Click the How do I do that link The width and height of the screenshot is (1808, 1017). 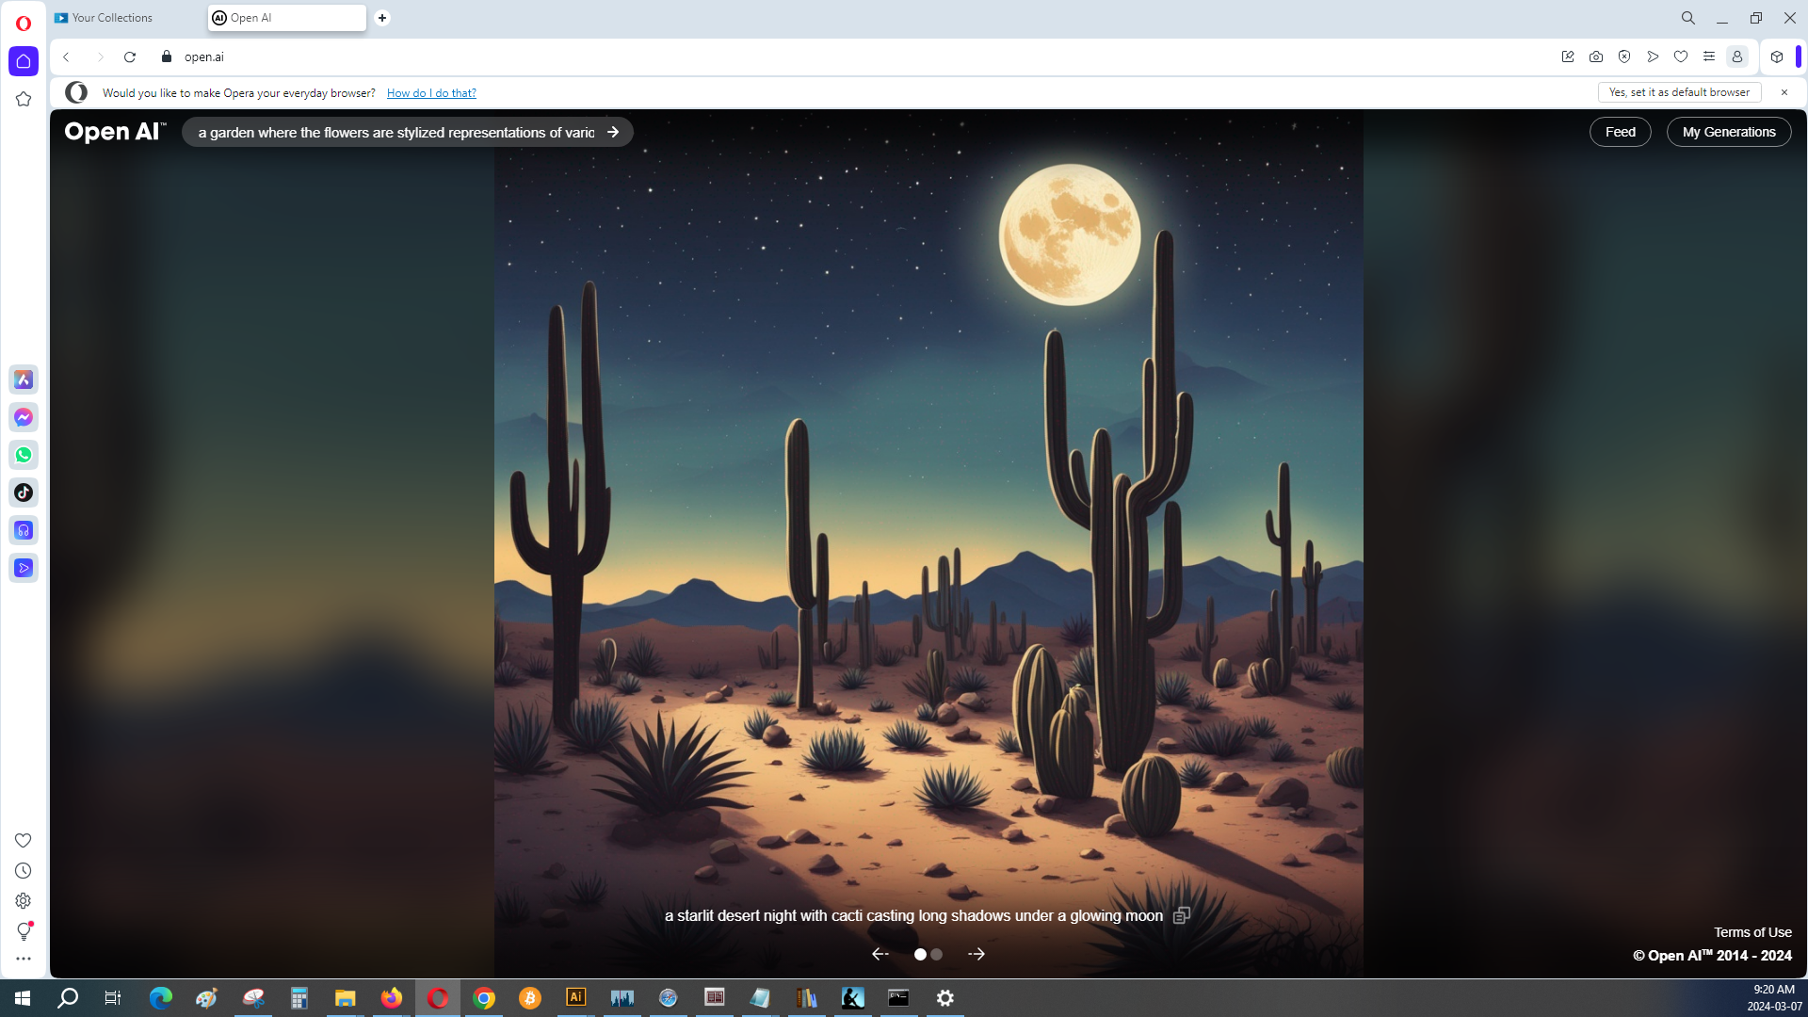tap(431, 93)
